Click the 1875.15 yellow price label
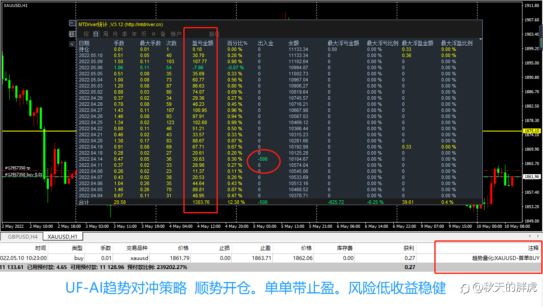The height and width of the screenshot is (307, 543). click(532, 131)
